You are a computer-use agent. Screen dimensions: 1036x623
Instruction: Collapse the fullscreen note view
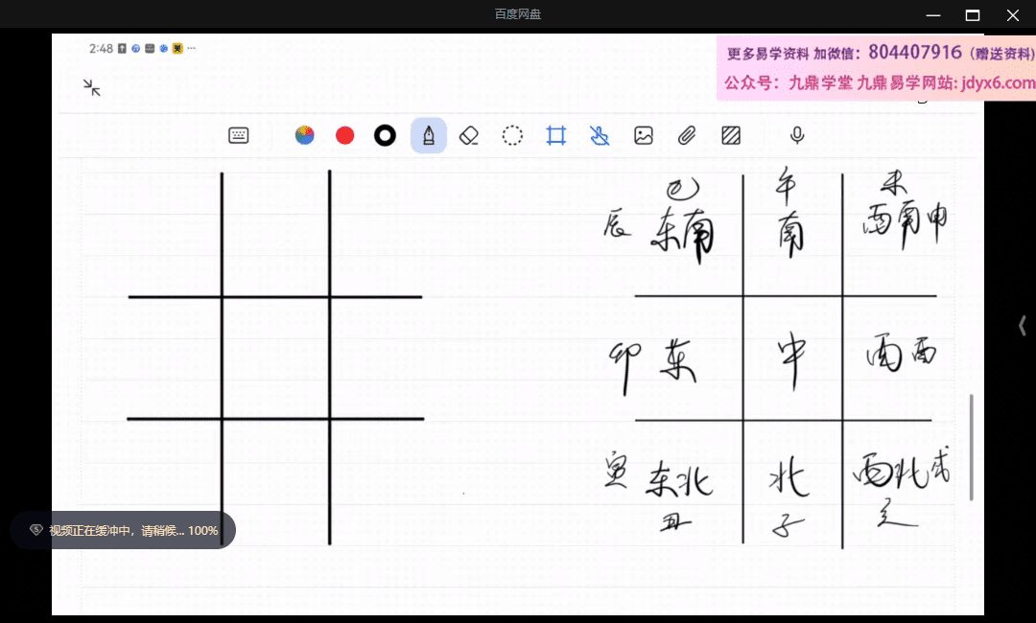click(92, 88)
